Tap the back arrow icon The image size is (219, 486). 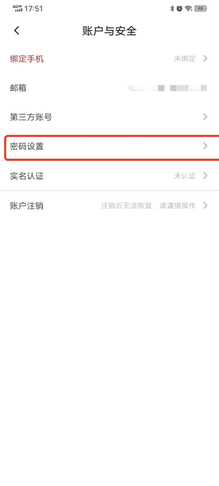coord(17,31)
